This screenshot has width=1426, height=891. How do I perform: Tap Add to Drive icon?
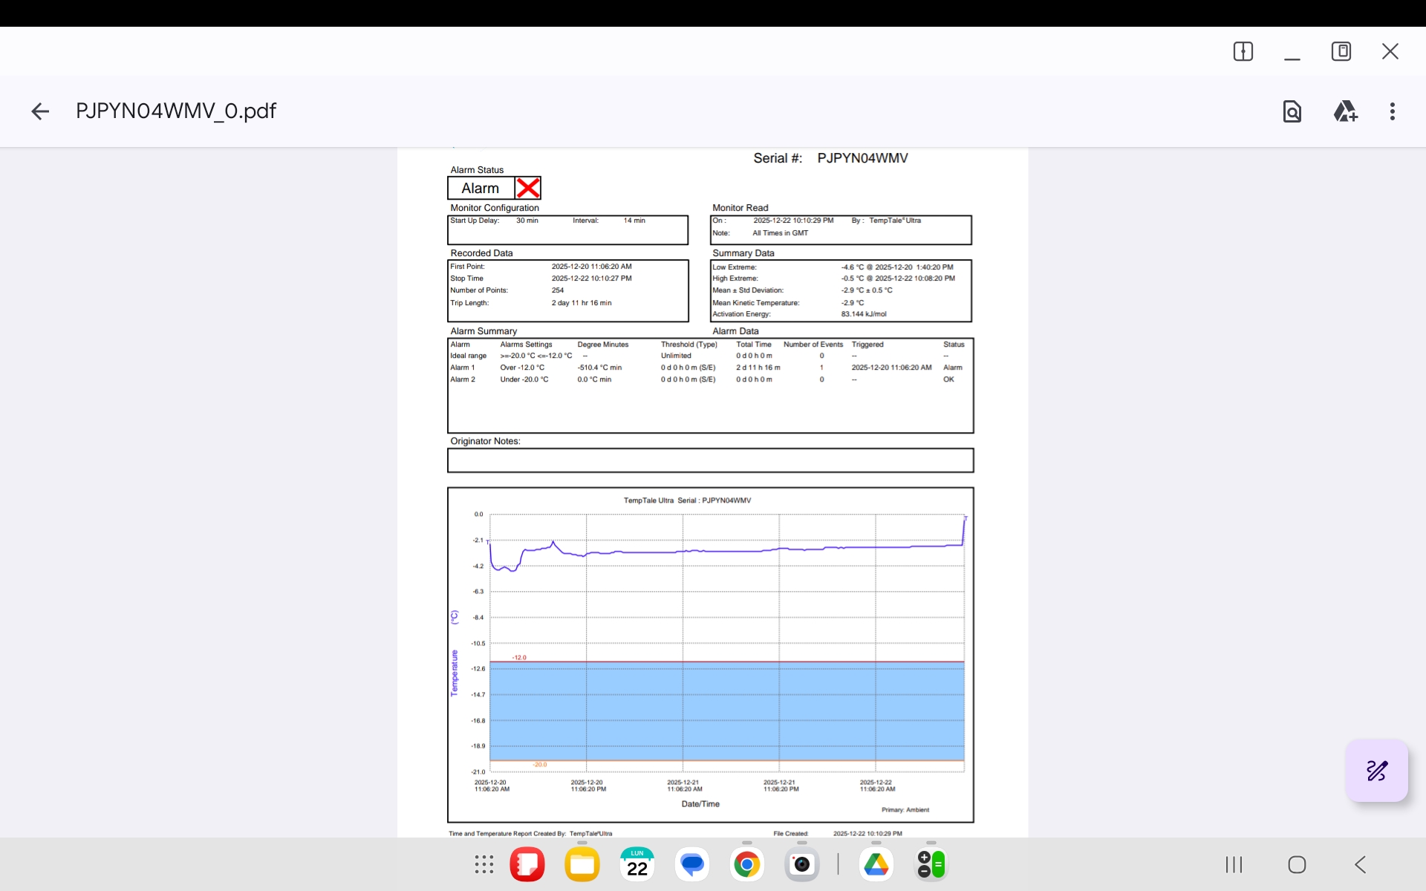tap(1345, 111)
